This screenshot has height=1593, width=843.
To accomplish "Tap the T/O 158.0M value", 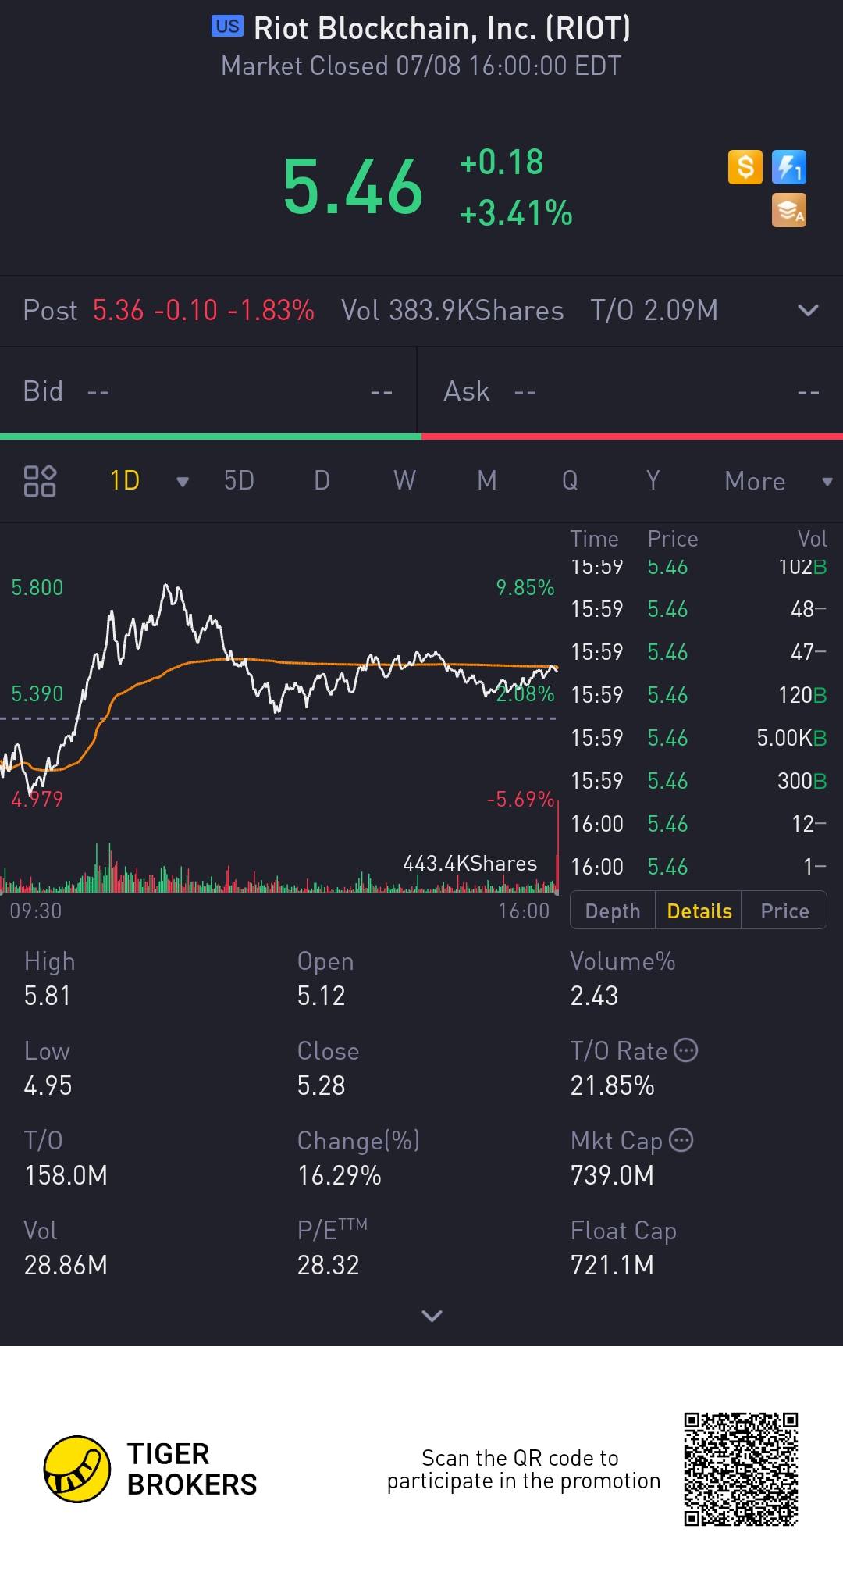I will tap(66, 1175).
